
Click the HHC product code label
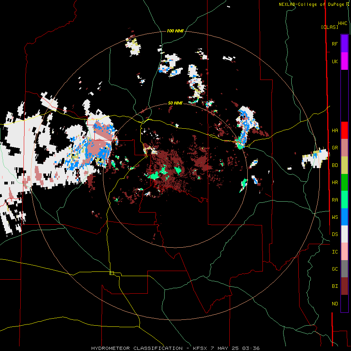pos(342,23)
